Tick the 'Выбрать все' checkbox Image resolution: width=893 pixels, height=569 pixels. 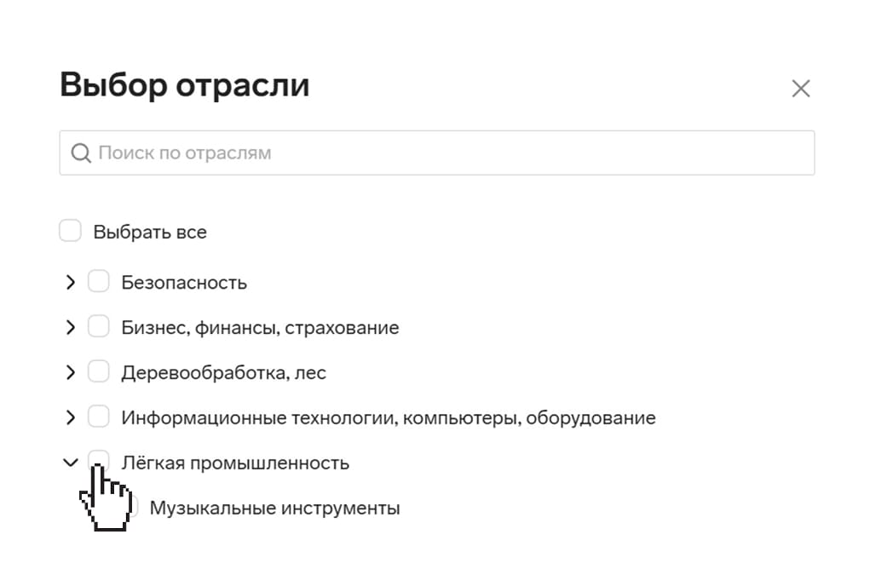click(70, 231)
